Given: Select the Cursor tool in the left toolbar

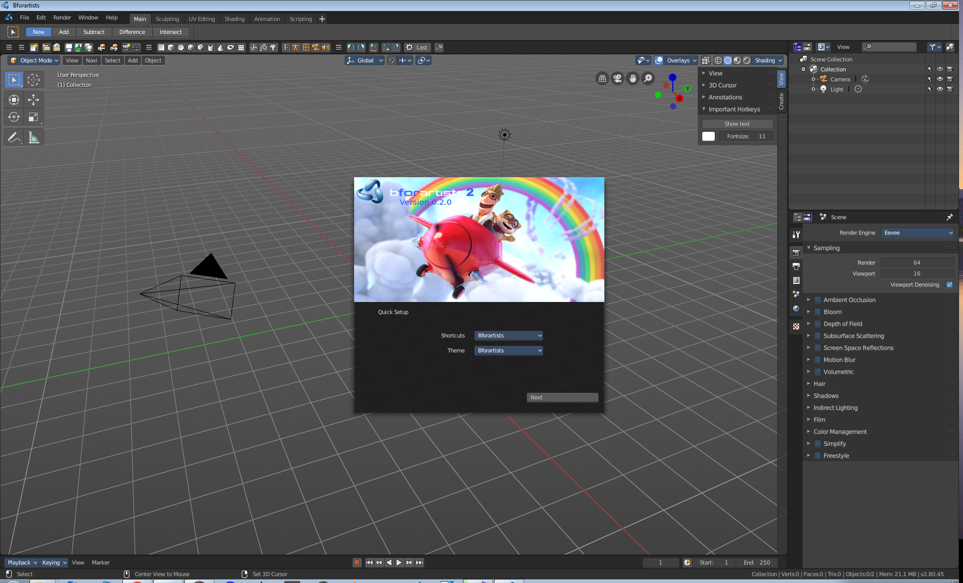Looking at the screenshot, I should coord(33,80).
